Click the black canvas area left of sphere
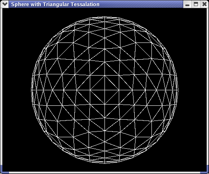This screenshot has height=174, width=209. coord(16,90)
